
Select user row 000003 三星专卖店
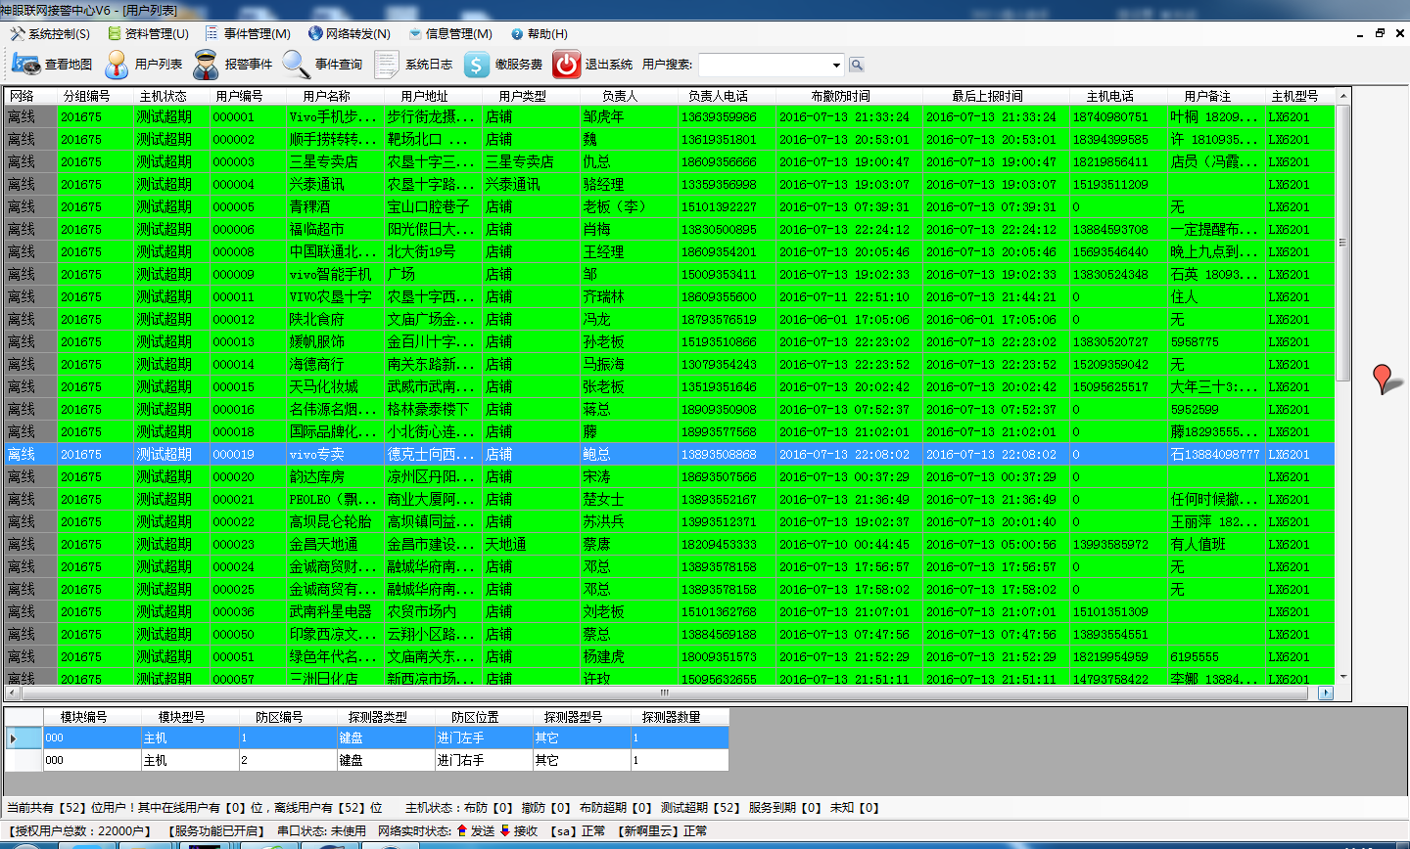click(669, 161)
